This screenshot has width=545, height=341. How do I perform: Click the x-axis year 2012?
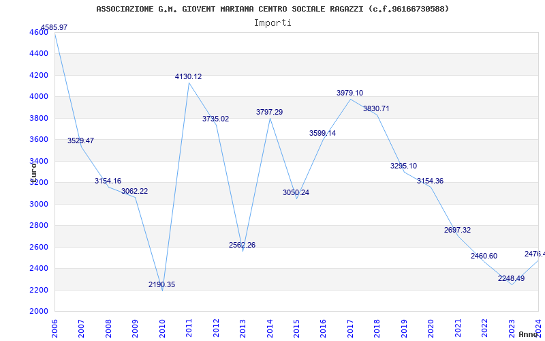[x=216, y=328]
